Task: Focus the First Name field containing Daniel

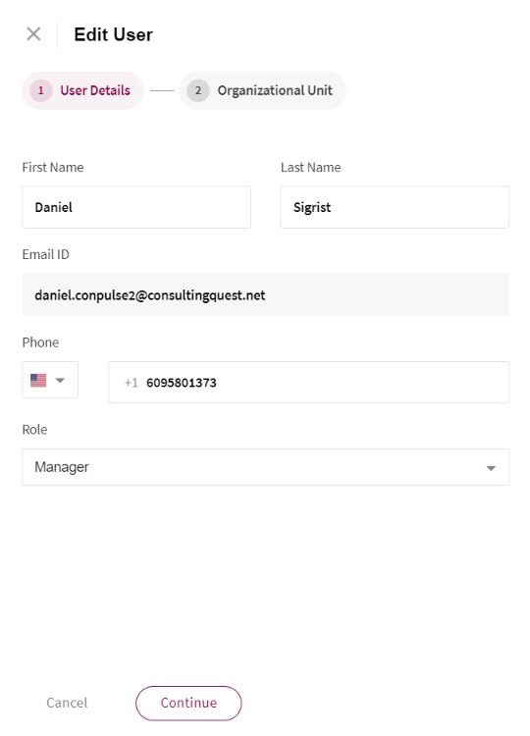Action: click(136, 207)
